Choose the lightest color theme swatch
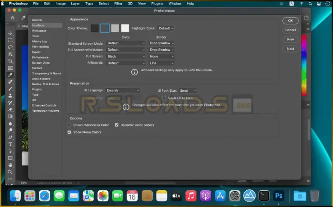The height and width of the screenshot is (207, 333). point(125,28)
